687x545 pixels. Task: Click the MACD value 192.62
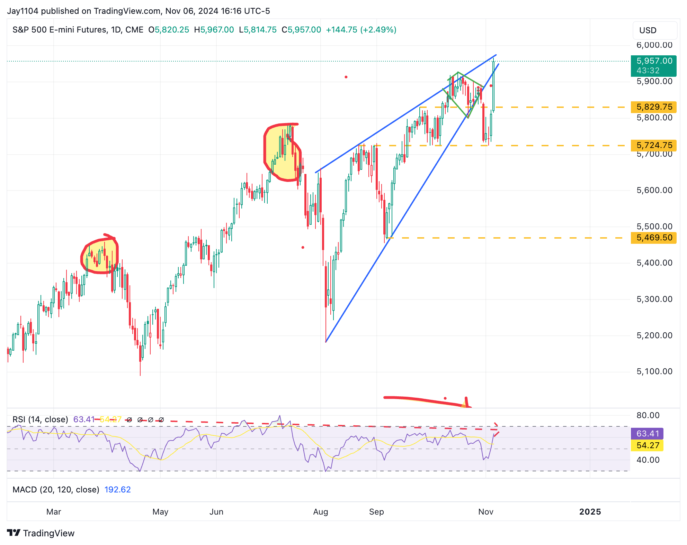[x=118, y=490]
